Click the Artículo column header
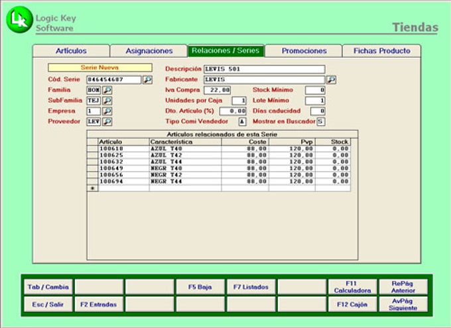 tap(123, 142)
